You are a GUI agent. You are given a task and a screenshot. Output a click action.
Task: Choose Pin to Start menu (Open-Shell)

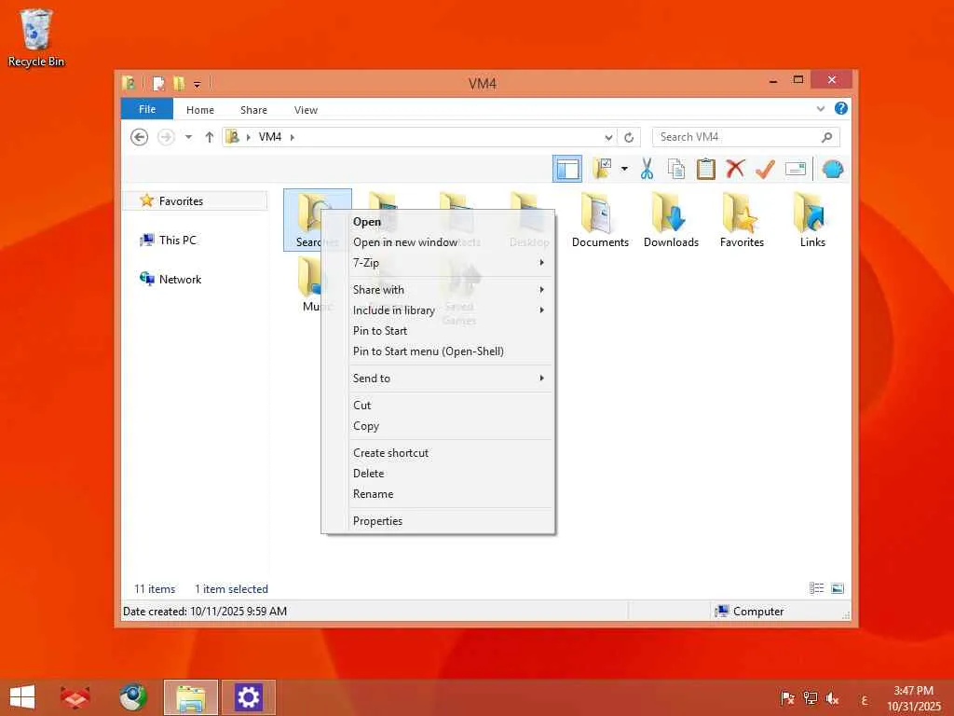pos(438,351)
